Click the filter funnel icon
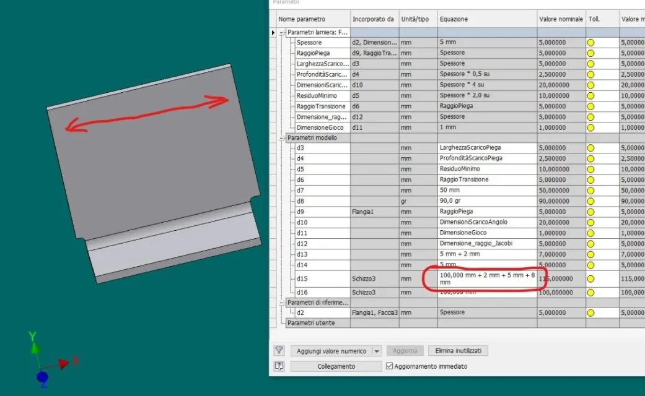This screenshot has width=645, height=396. click(x=279, y=350)
